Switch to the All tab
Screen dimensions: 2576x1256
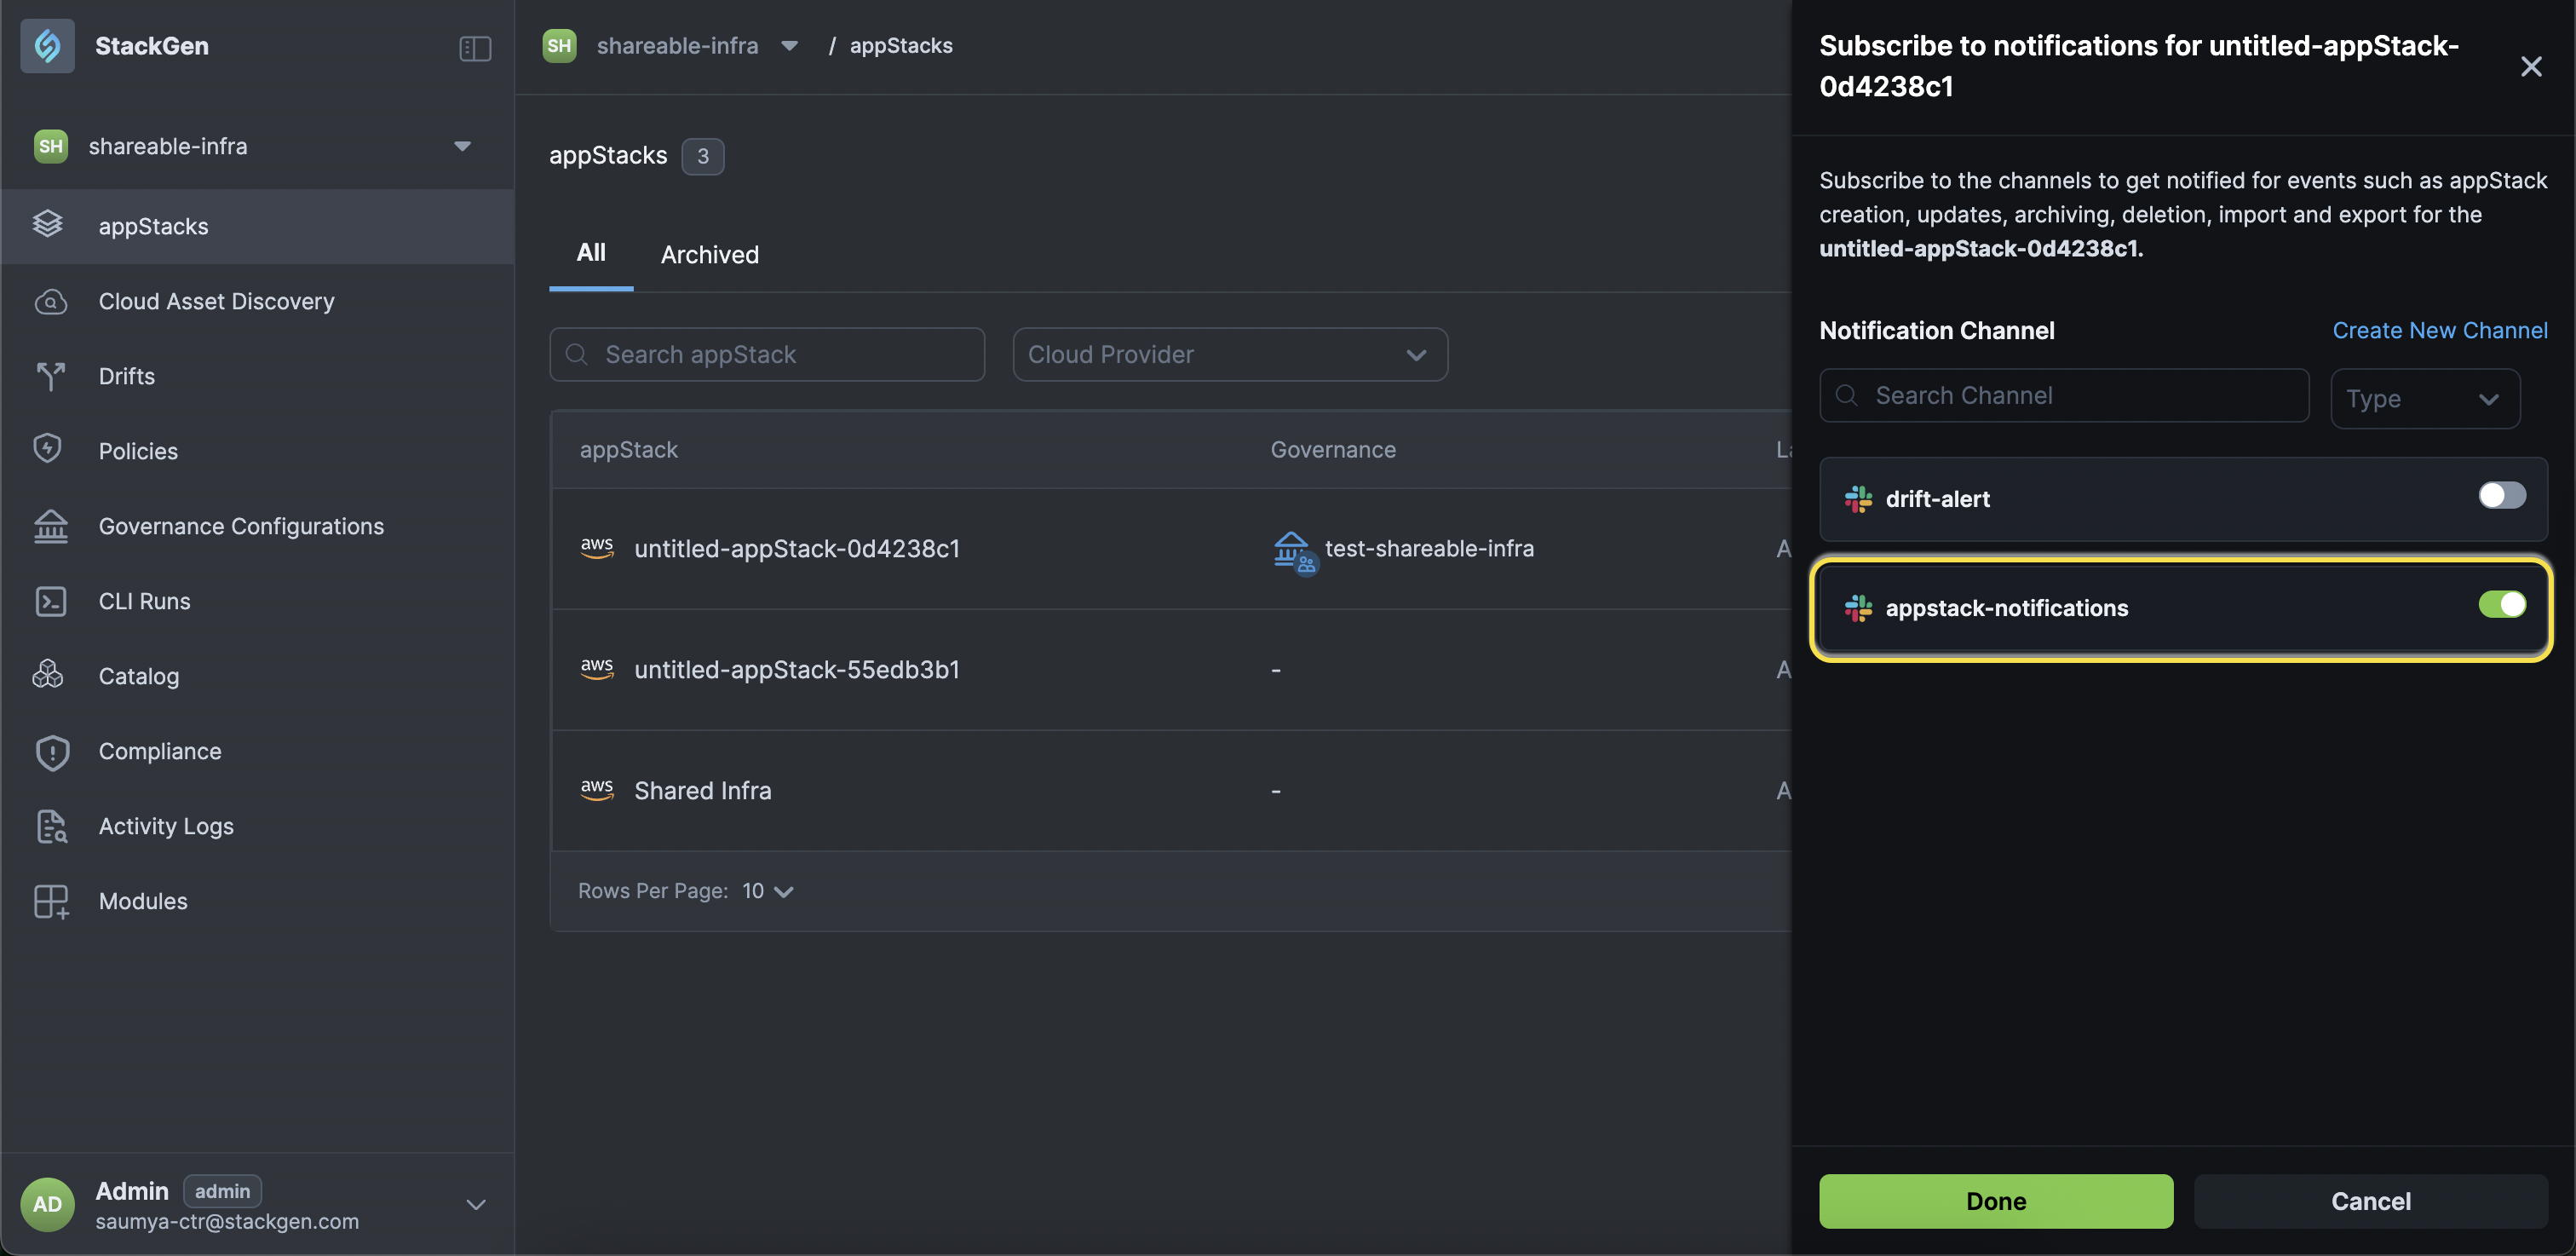(x=590, y=252)
